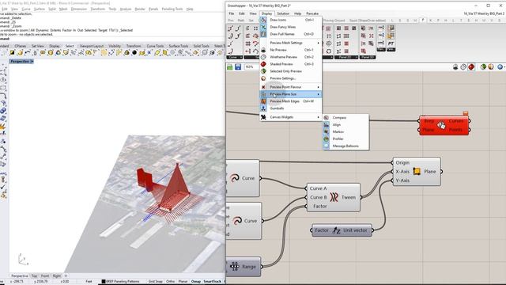Viewport: 506px width, 285px height.
Task: Click the selected-only preview green icon
Action: click(x=483, y=66)
